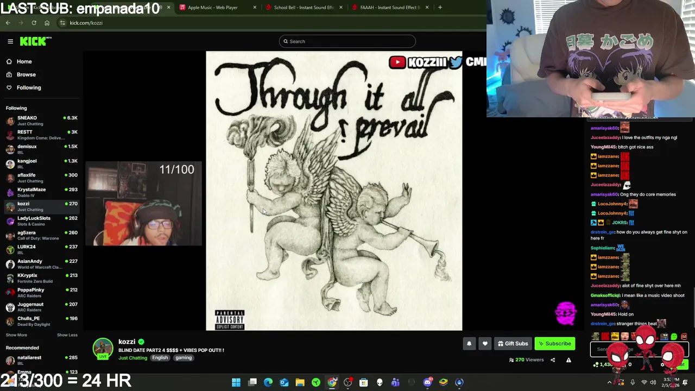Click the green slime emote in the quick emote row
Screen dimensions: 695x391
point(674,337)
